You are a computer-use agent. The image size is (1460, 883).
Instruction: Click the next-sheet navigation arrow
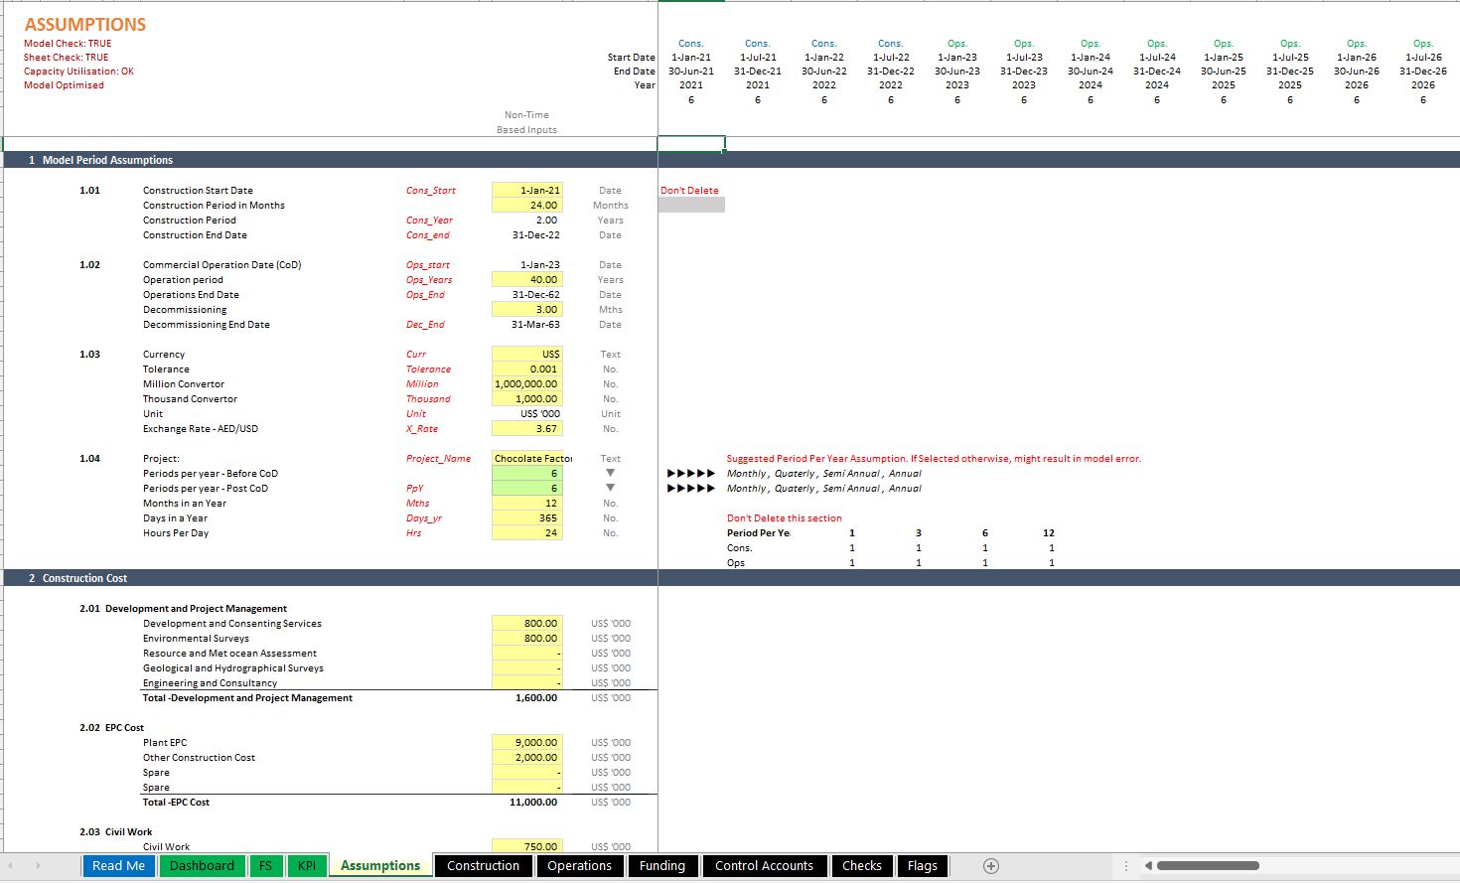[38, 865]
